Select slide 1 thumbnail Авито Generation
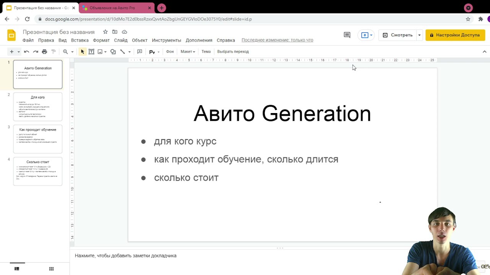The height and width of the screenshot is (275, 490). 38,74
